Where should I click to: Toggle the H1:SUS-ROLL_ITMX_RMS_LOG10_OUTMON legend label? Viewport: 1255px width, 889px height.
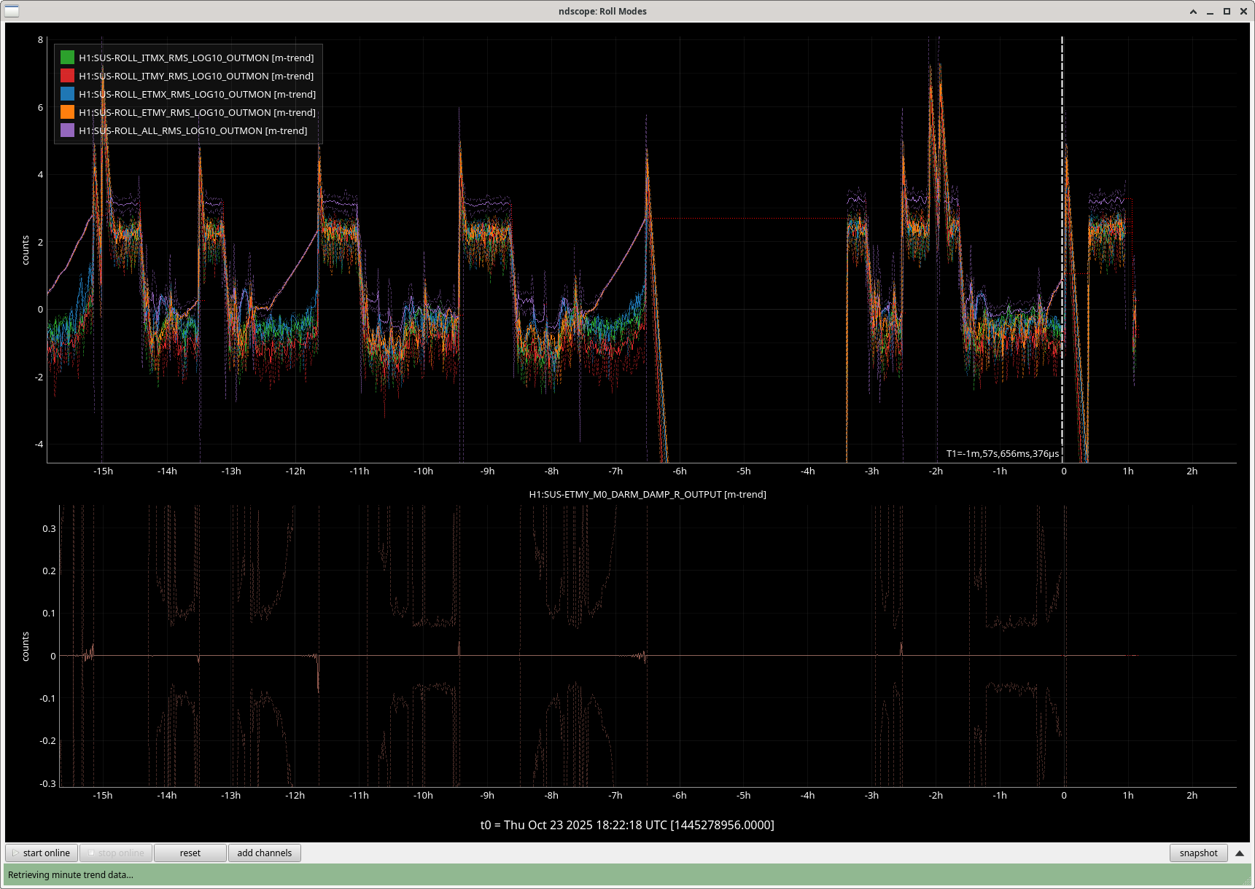coord(196,58)
